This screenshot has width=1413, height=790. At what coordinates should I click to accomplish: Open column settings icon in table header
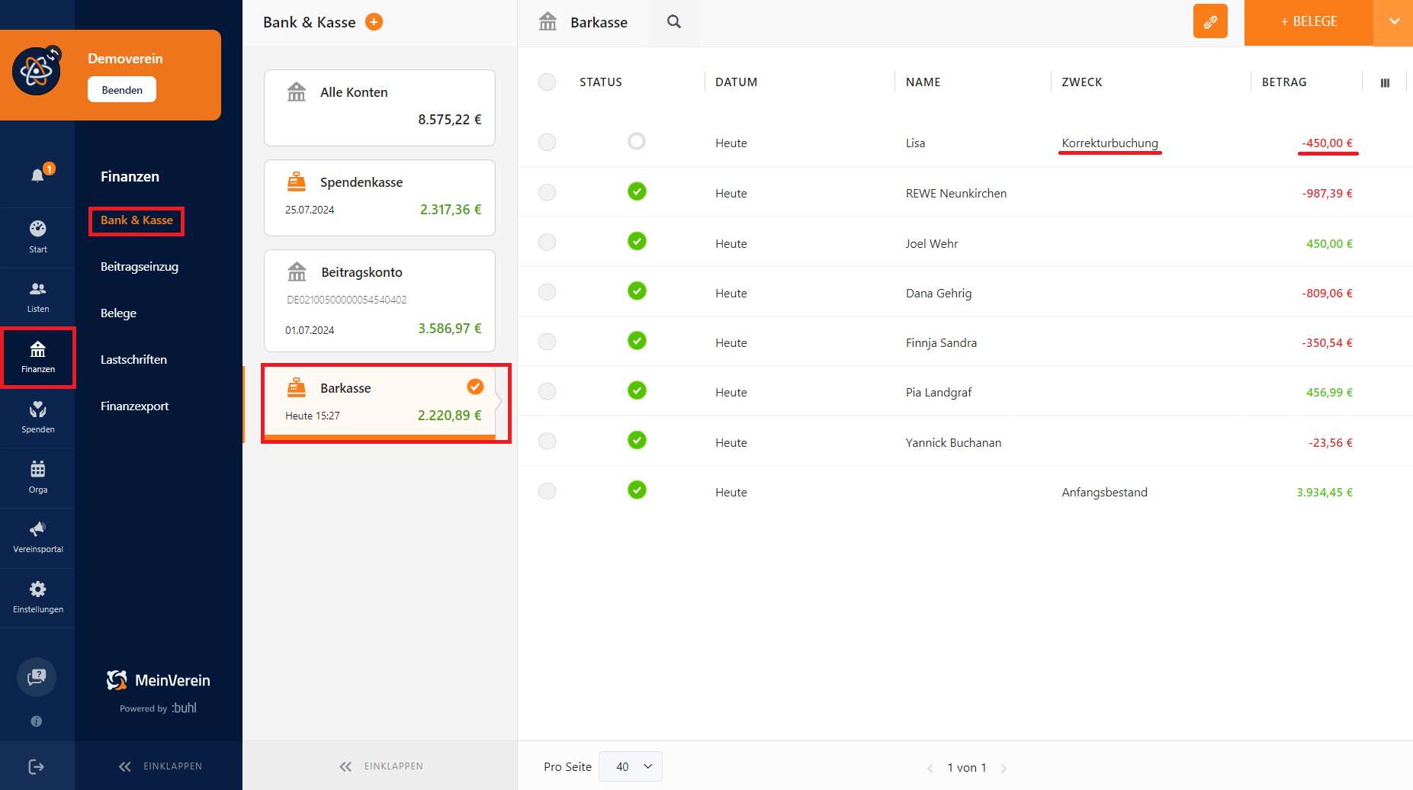pyautogui.click(x=1385, y=82)
